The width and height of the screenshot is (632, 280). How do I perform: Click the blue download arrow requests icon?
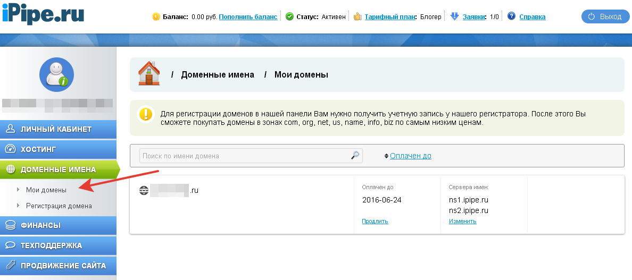tap(454, 16)
